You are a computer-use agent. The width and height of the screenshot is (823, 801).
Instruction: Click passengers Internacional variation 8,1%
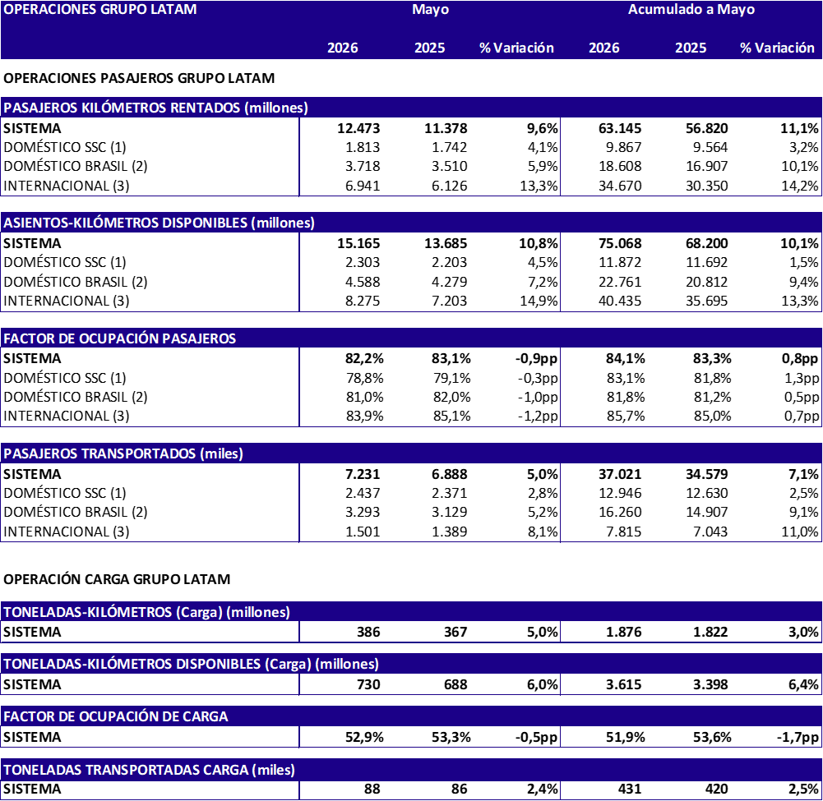pyautogui.click(x=543, y=532)
